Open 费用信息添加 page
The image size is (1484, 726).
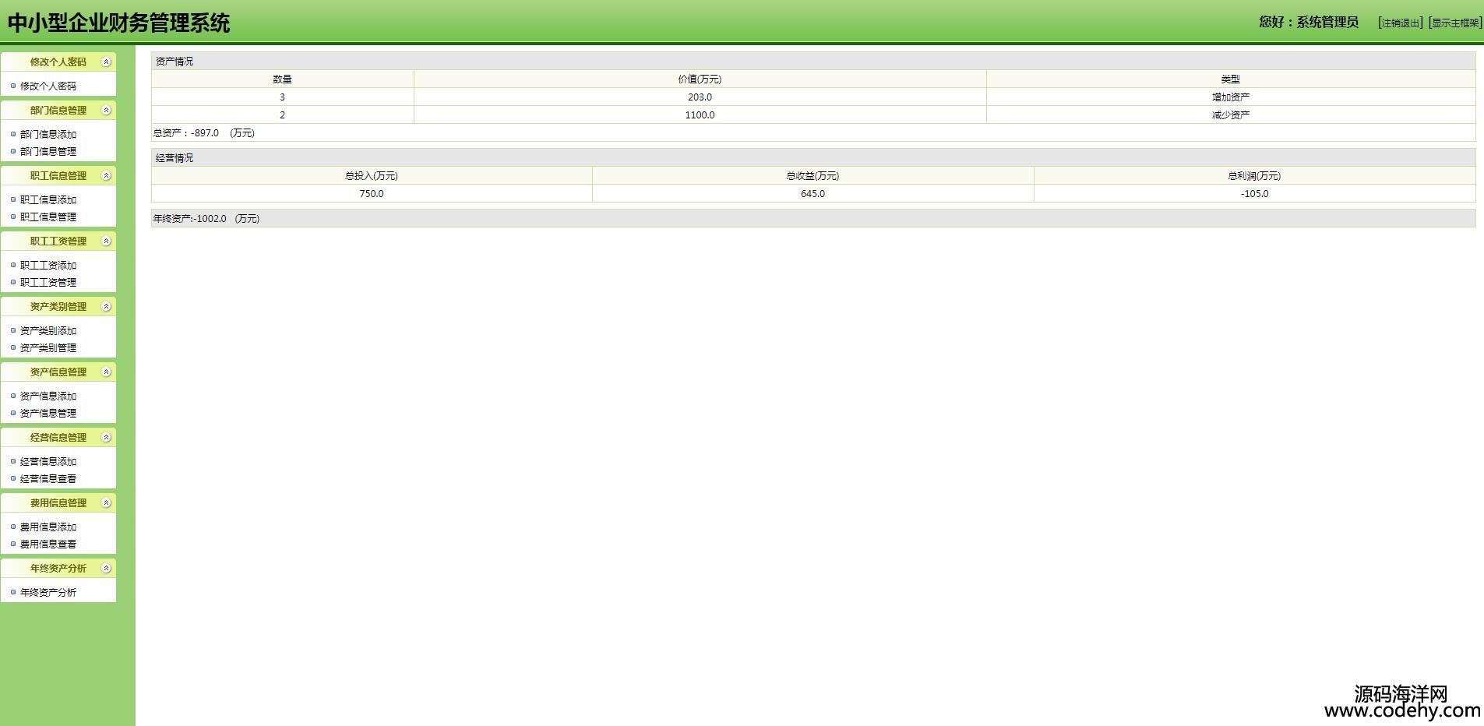48,527
